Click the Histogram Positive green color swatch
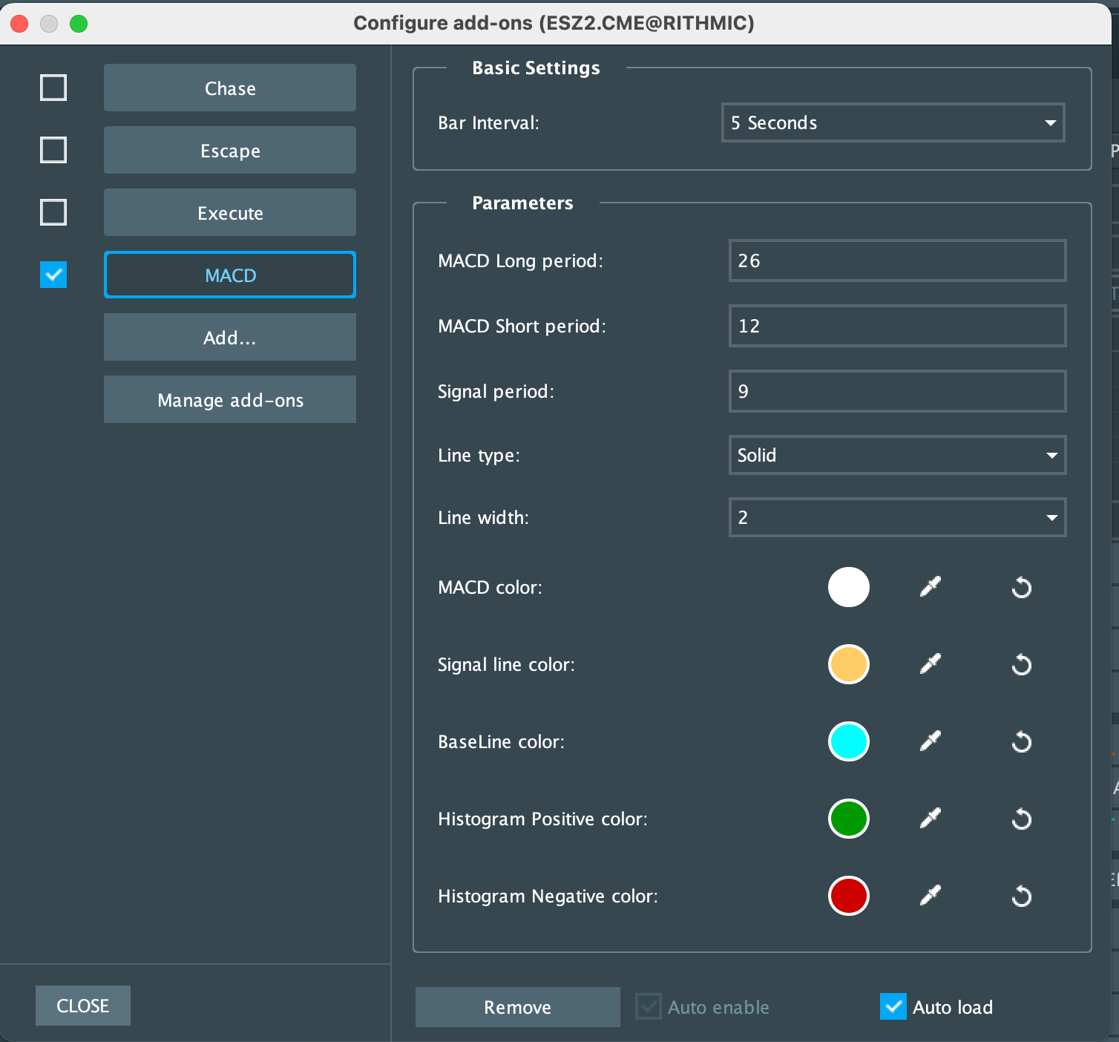The width and height of the screenshot is (1119, 1042). click(x=848, y=819)
